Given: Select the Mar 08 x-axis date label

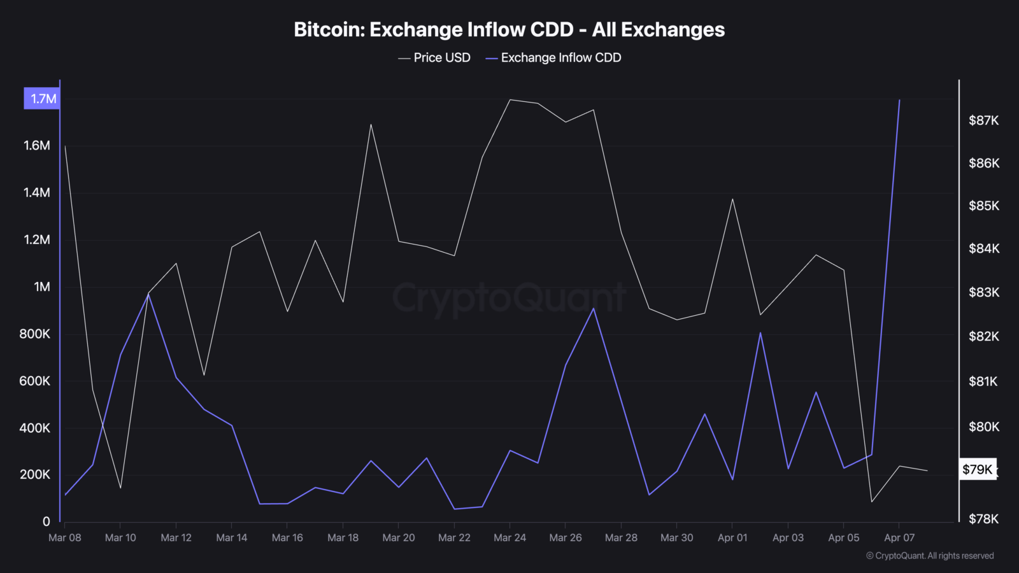Looking at the screenshot, I should 65,538.
